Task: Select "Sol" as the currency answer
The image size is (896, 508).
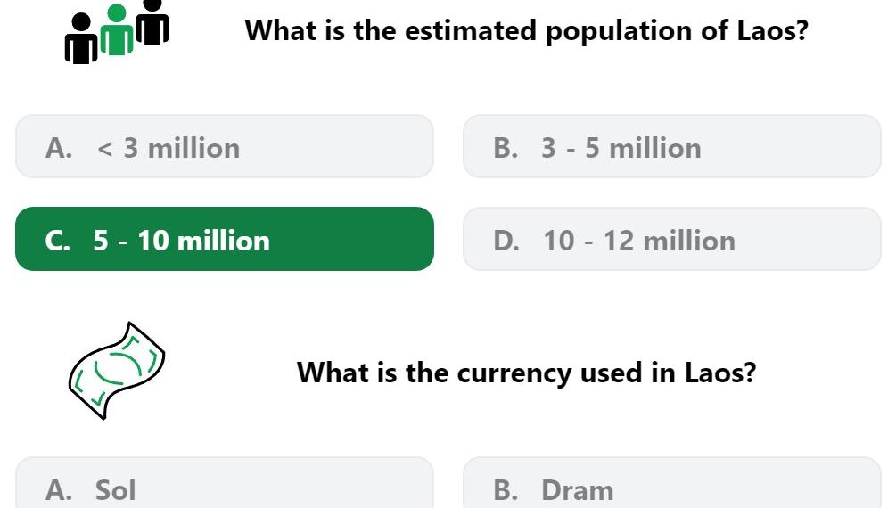Action: [x=225, y=483]
